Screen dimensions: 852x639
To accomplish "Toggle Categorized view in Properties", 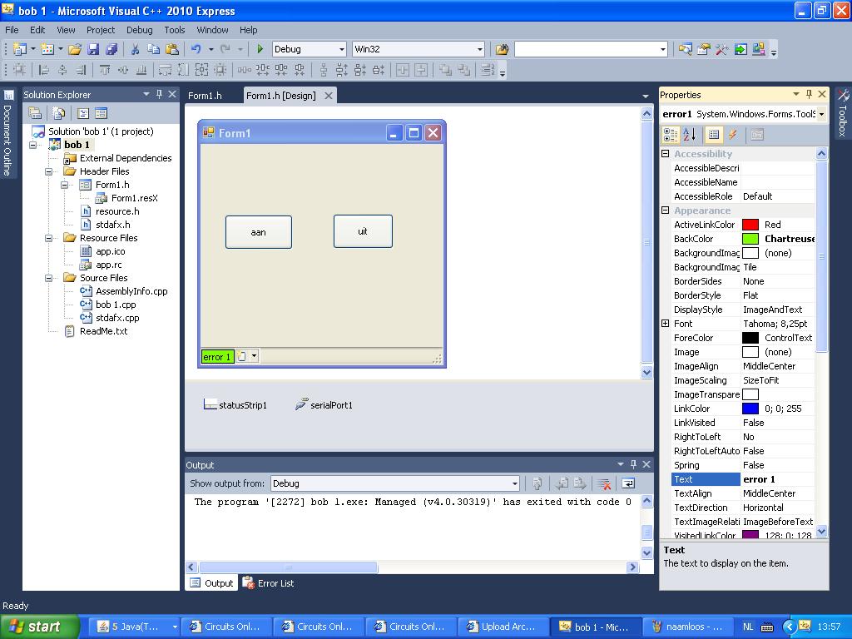I will 670,134.
